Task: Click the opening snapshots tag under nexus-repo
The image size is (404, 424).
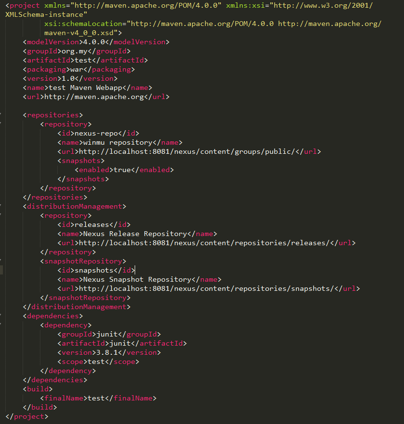Action: [x=81, y=161]
